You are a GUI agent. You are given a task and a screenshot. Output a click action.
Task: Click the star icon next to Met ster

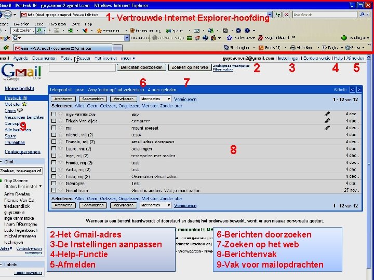coord(24,104)
